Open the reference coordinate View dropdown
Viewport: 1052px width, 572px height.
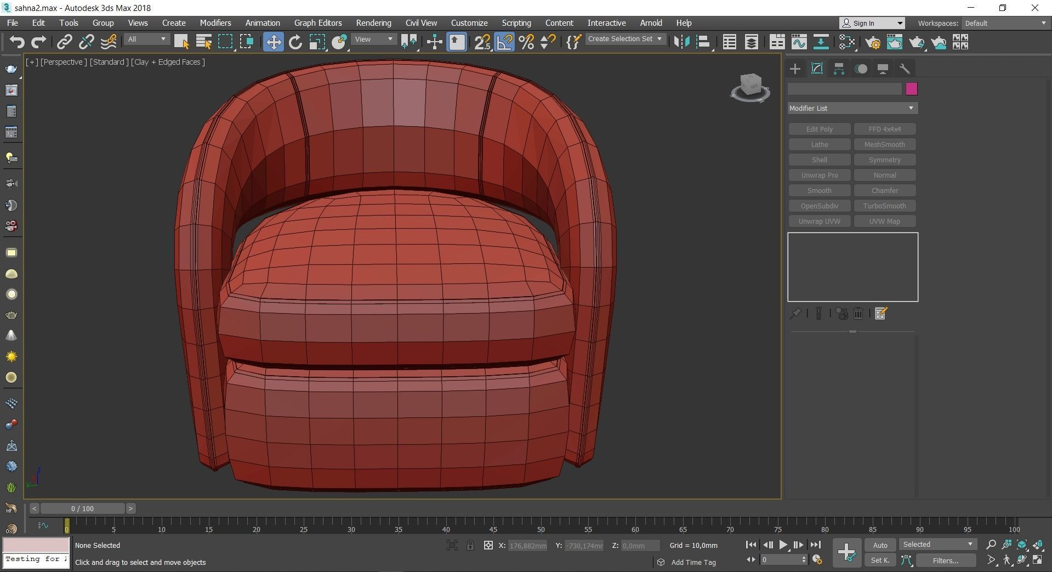click(374, 39)
